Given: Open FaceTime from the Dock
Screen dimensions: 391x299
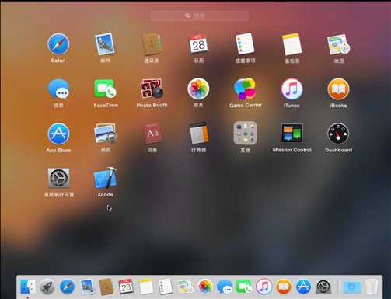Looking at the screenshot, I should 244,287.
